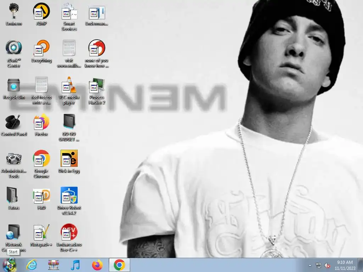The width and height of the screenshot is (363, 272).
Task: Open the network status tray icon
Action: 319,266
